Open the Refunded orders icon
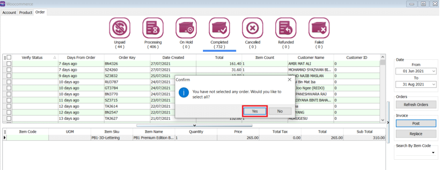 click(286, 28)
